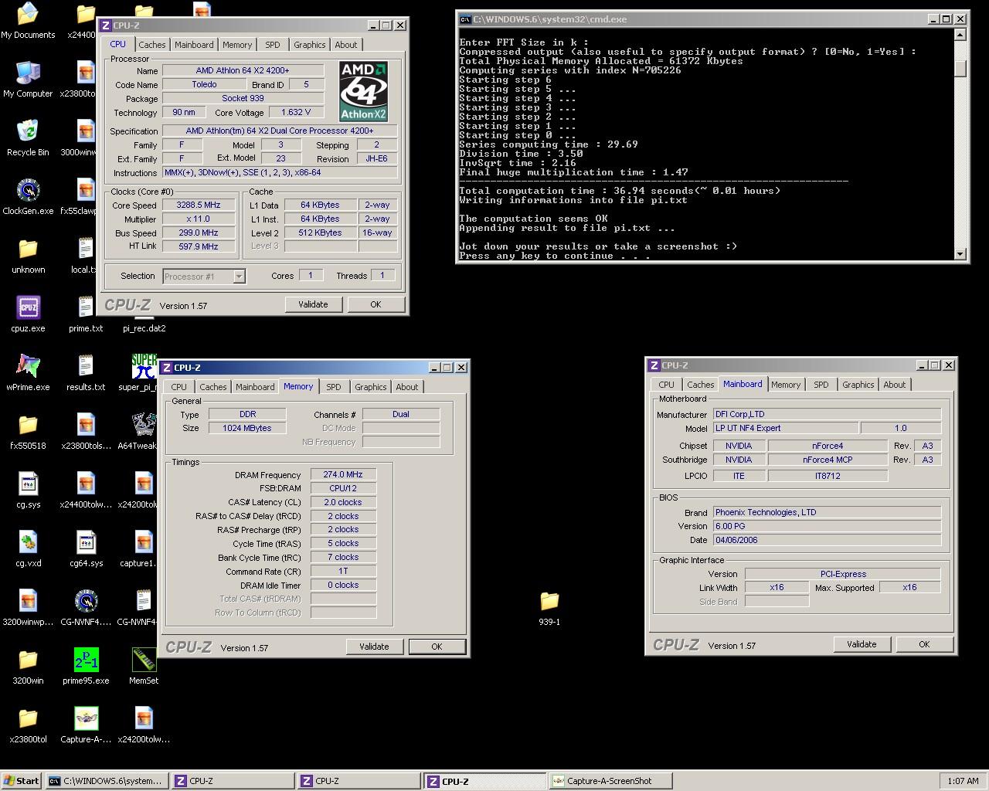The image size is (989, 791).
Task: Click the cmd.exe window title bar icon
Action: tap(465, 19)
